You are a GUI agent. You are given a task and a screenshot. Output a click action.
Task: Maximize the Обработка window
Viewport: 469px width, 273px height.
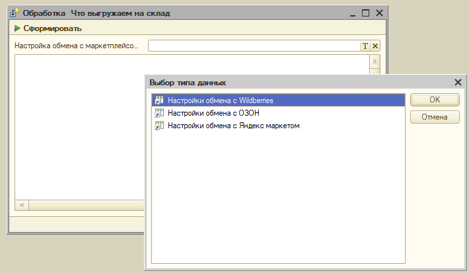click(365, 13)
